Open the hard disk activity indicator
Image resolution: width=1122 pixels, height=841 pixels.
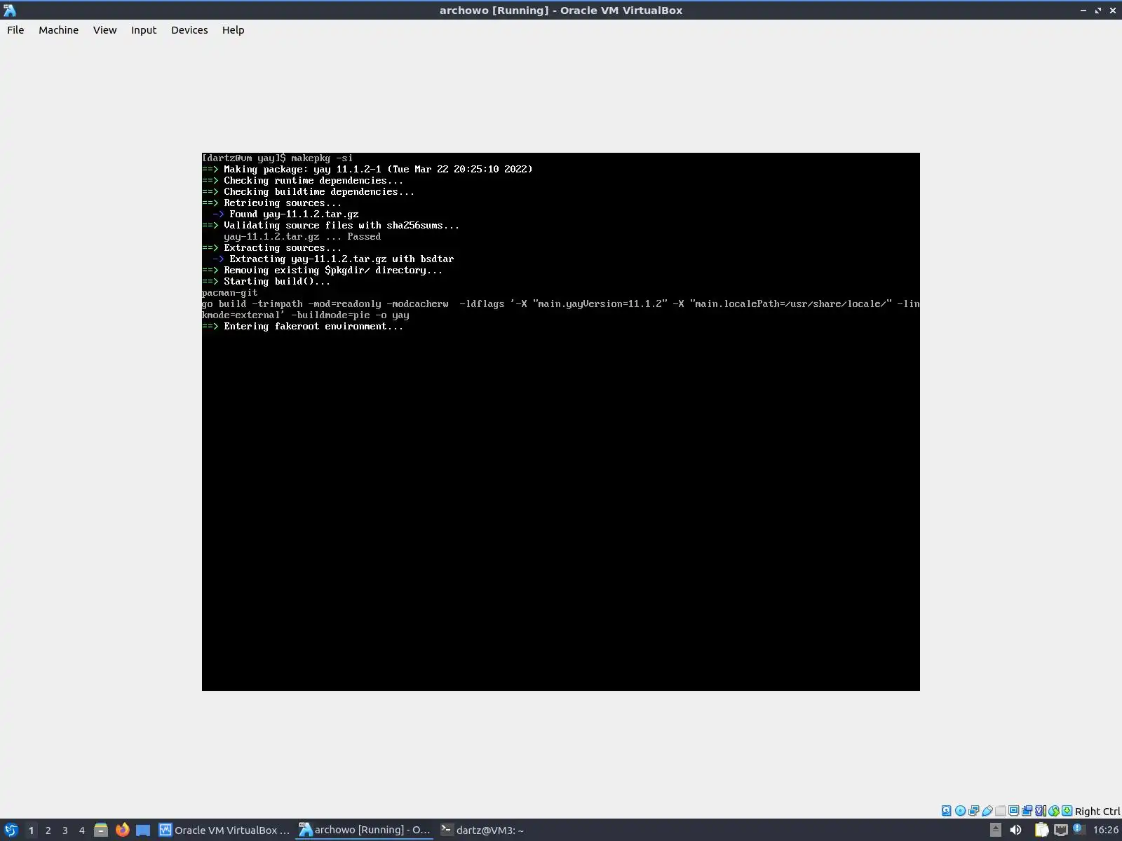tap(946, 811)
